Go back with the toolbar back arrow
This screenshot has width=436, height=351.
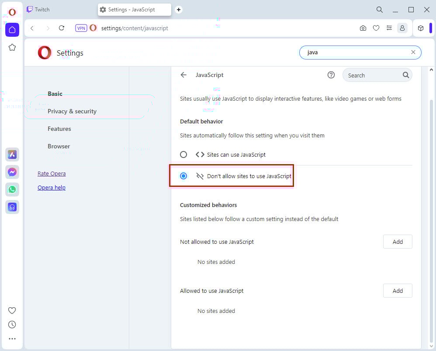(x=32, y=28)
